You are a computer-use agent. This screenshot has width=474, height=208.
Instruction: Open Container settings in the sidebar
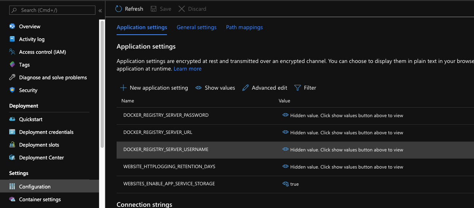40,199
